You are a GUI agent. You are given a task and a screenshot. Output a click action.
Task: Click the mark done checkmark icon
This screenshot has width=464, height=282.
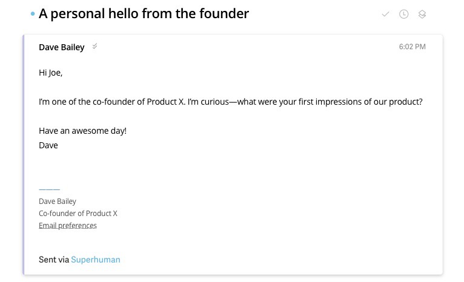click(385, 15)
